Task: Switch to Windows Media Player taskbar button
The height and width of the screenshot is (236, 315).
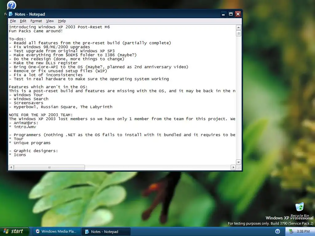Action: 57,232
